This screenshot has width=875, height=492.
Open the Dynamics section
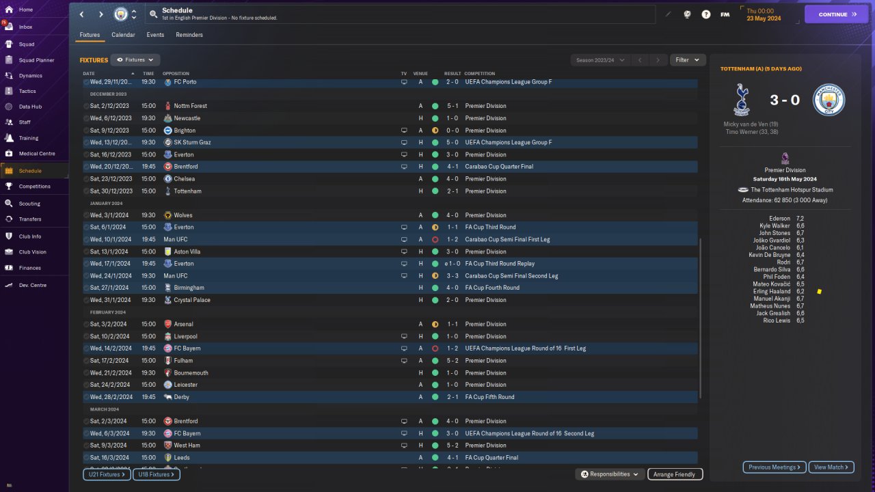(x=30, y=76)
